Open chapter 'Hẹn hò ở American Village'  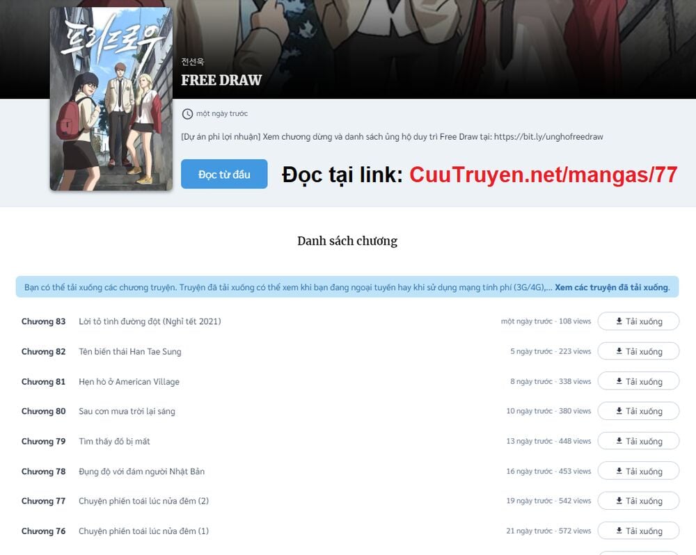click(129, 381)
